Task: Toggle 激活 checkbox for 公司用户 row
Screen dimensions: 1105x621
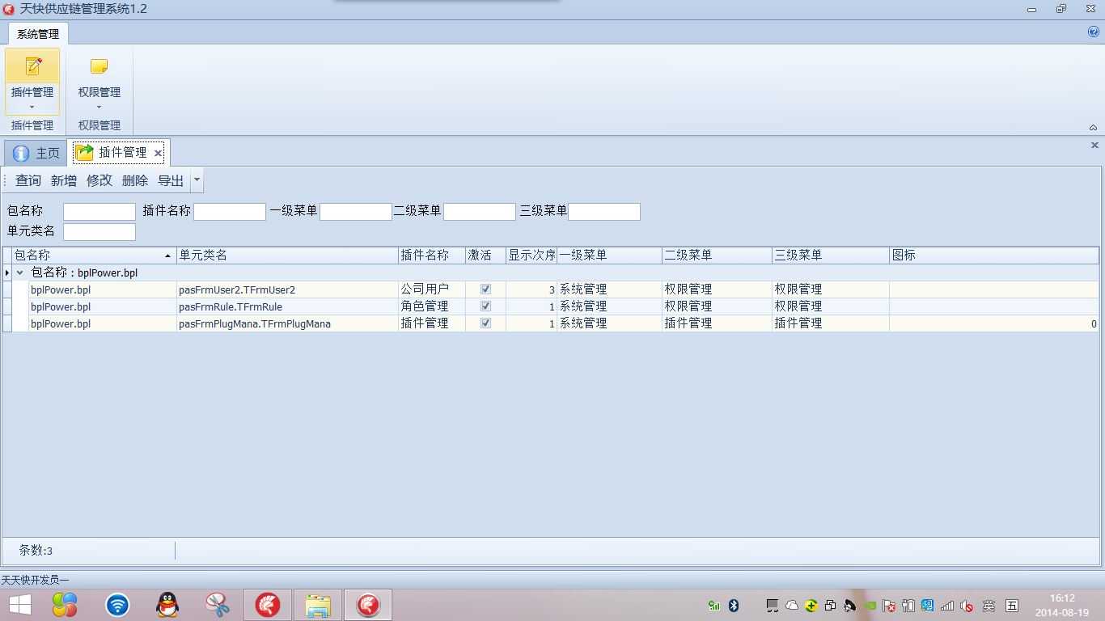Action: 485,289
